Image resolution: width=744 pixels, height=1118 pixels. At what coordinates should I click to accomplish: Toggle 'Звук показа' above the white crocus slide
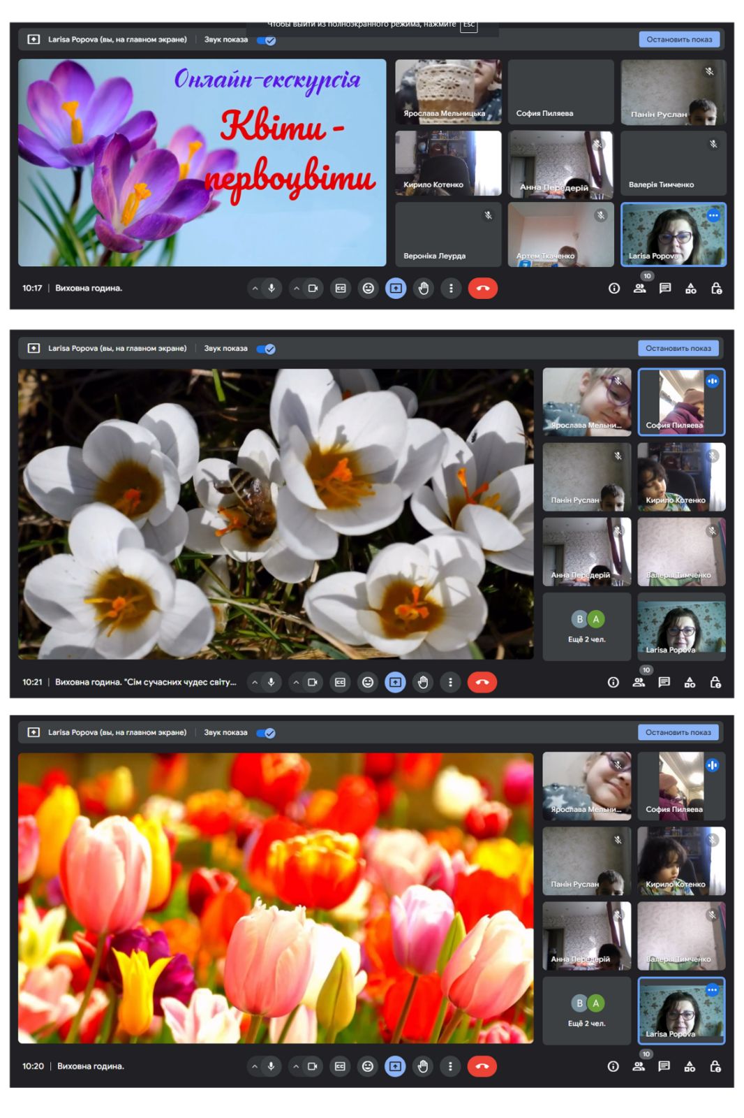266,349
